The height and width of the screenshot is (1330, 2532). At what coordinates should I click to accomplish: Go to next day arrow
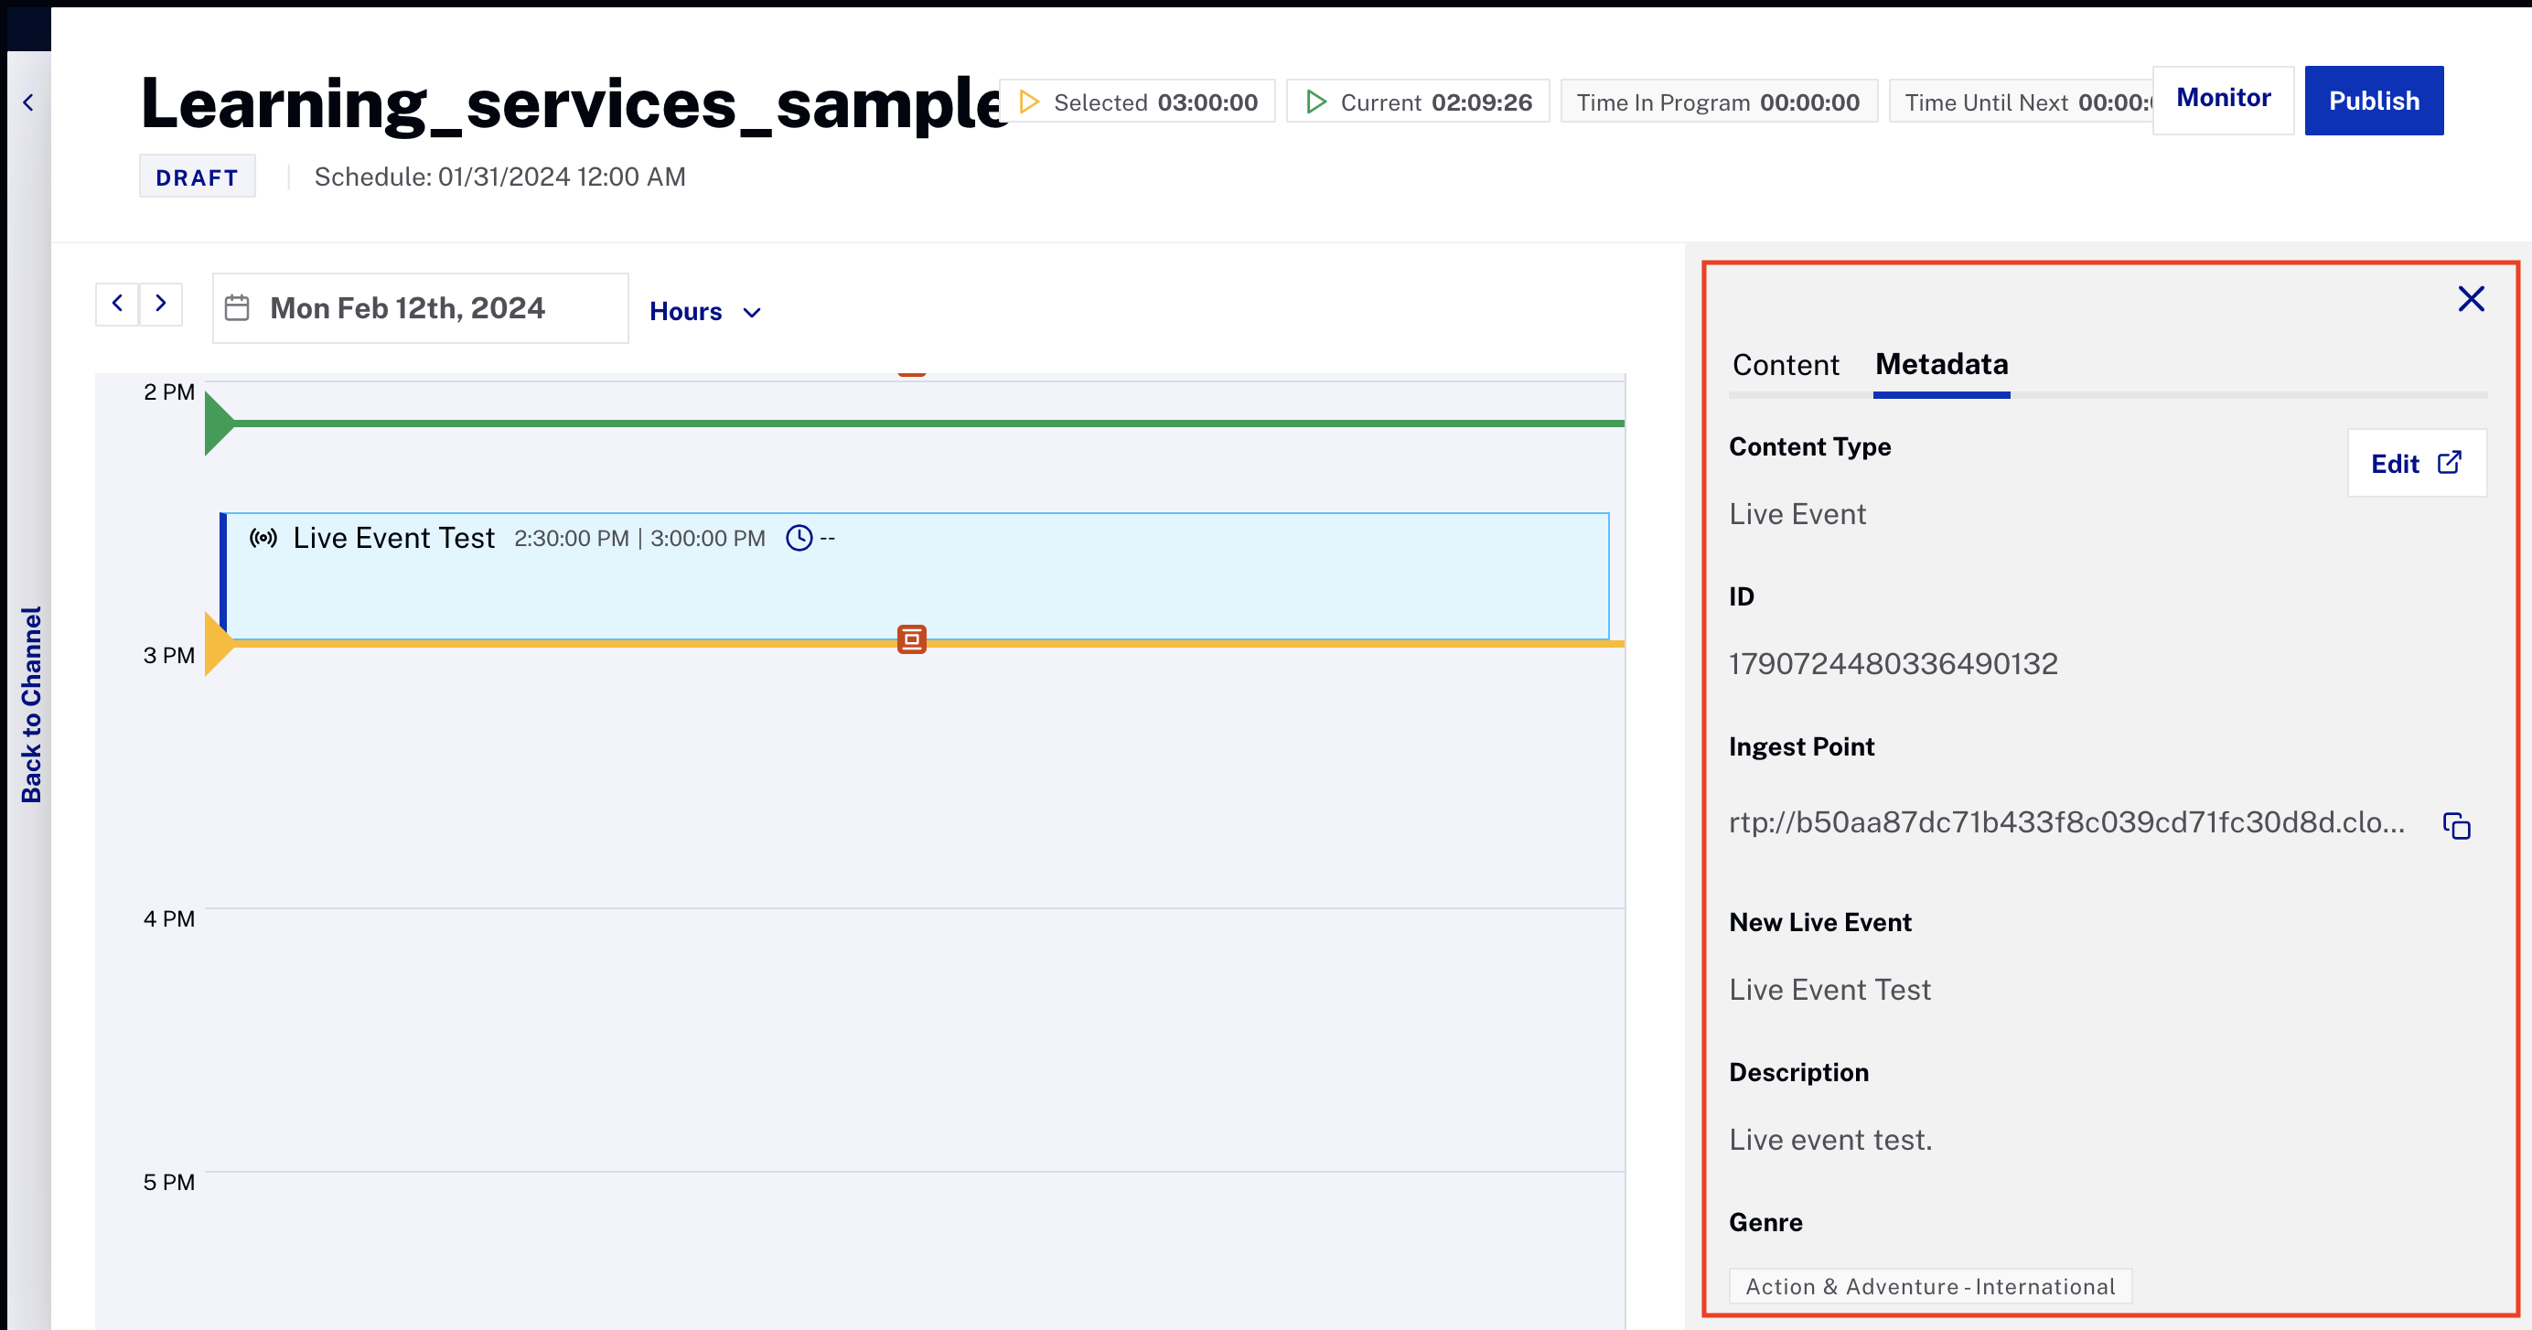(x=161, y=304)
